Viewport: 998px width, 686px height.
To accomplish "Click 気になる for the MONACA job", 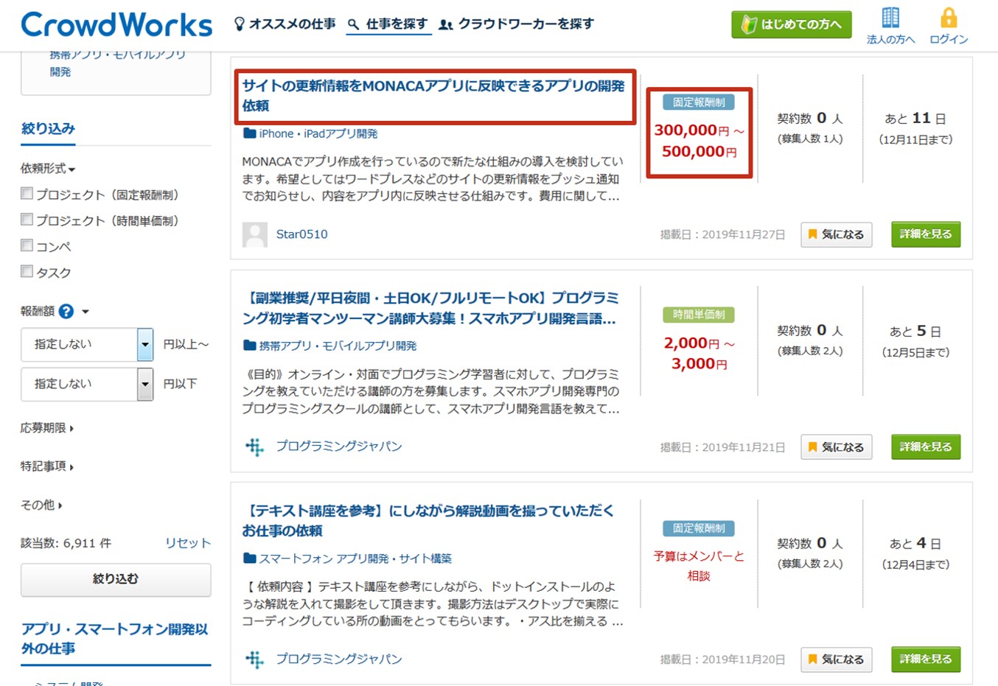I will pyautogui.click(x=837, y=234).
